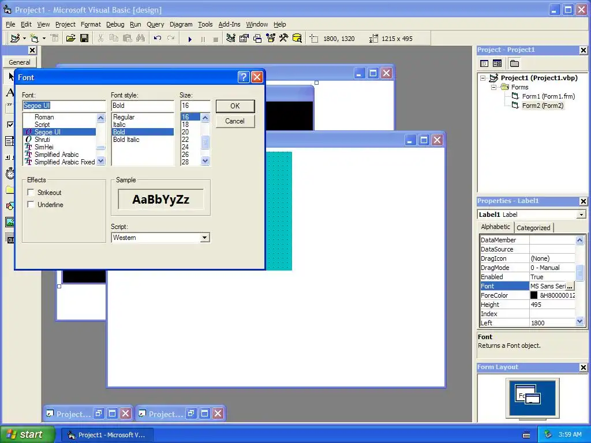Collapse the Project1 (Project1.vbp) tree node
The height and width of the screenshot is (443, 591).
[x=483, y=78]
